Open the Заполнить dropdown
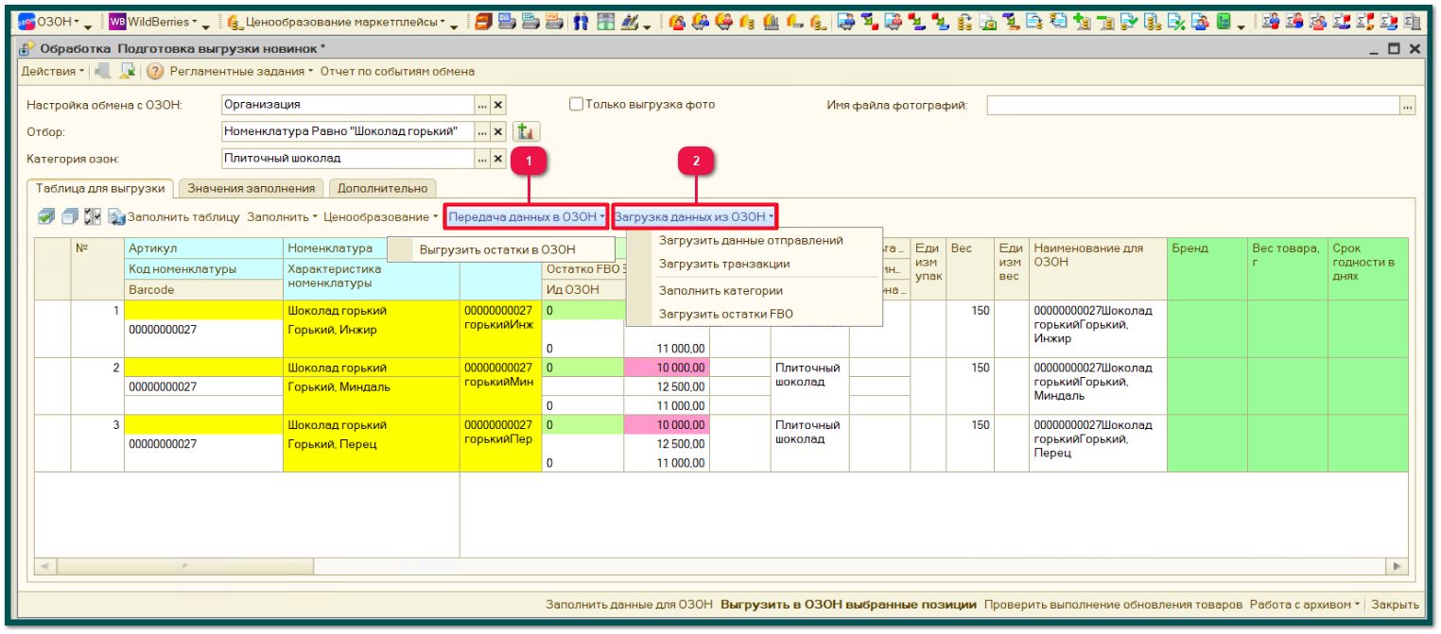 pos(281,217)
